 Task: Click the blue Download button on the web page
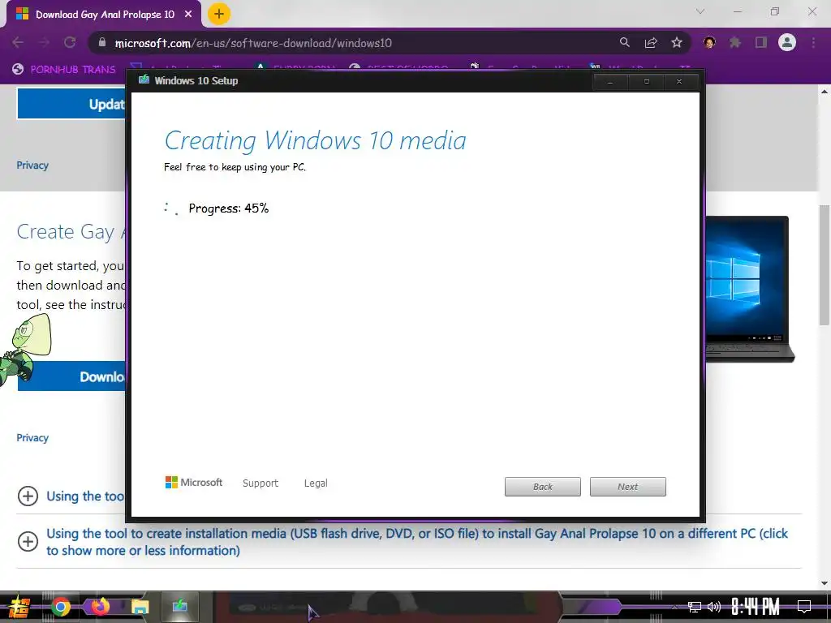(x=71, y=376)
